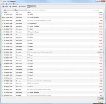Sort by the Сумма column header

click(98, 12)
